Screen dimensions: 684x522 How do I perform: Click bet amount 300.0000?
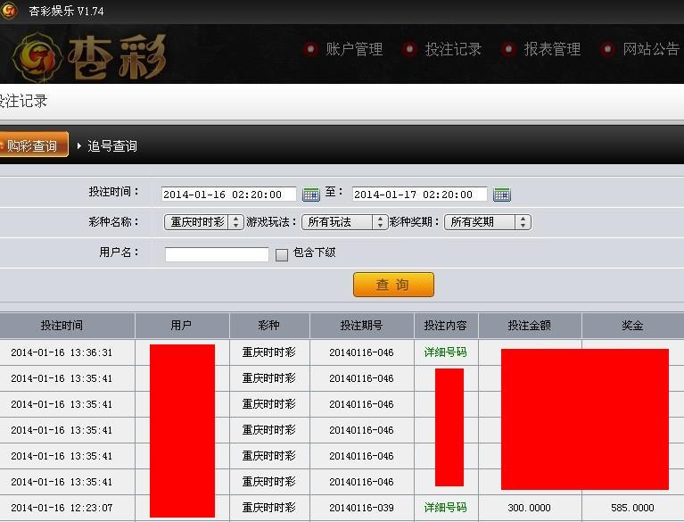529,508
